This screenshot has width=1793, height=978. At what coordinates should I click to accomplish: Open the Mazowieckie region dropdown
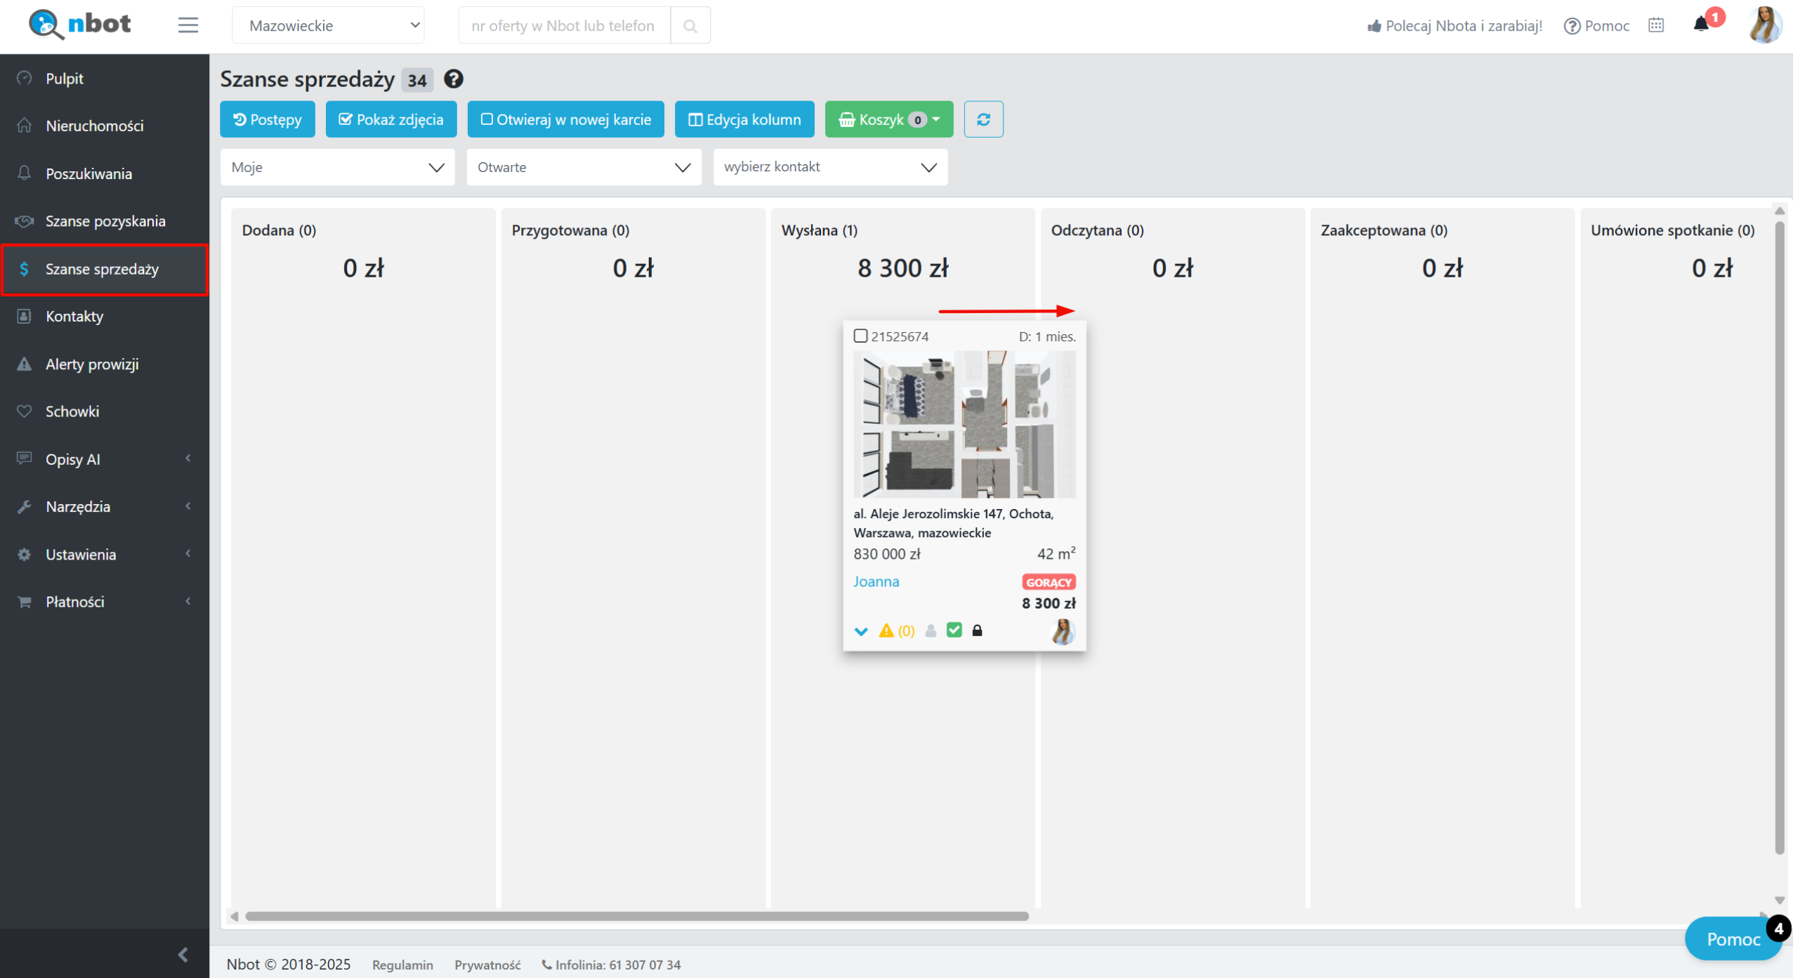coord(328,26)
